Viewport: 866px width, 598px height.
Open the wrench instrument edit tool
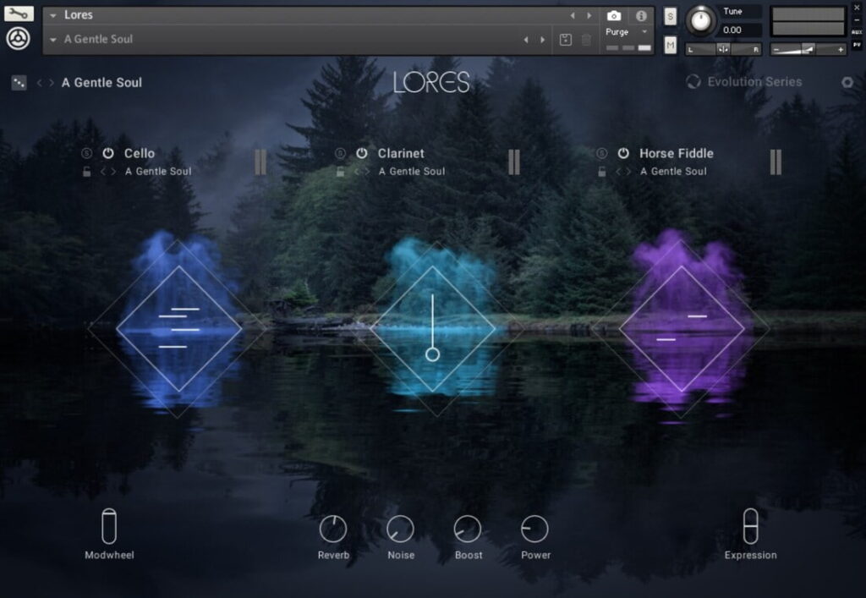coord(19,14)
